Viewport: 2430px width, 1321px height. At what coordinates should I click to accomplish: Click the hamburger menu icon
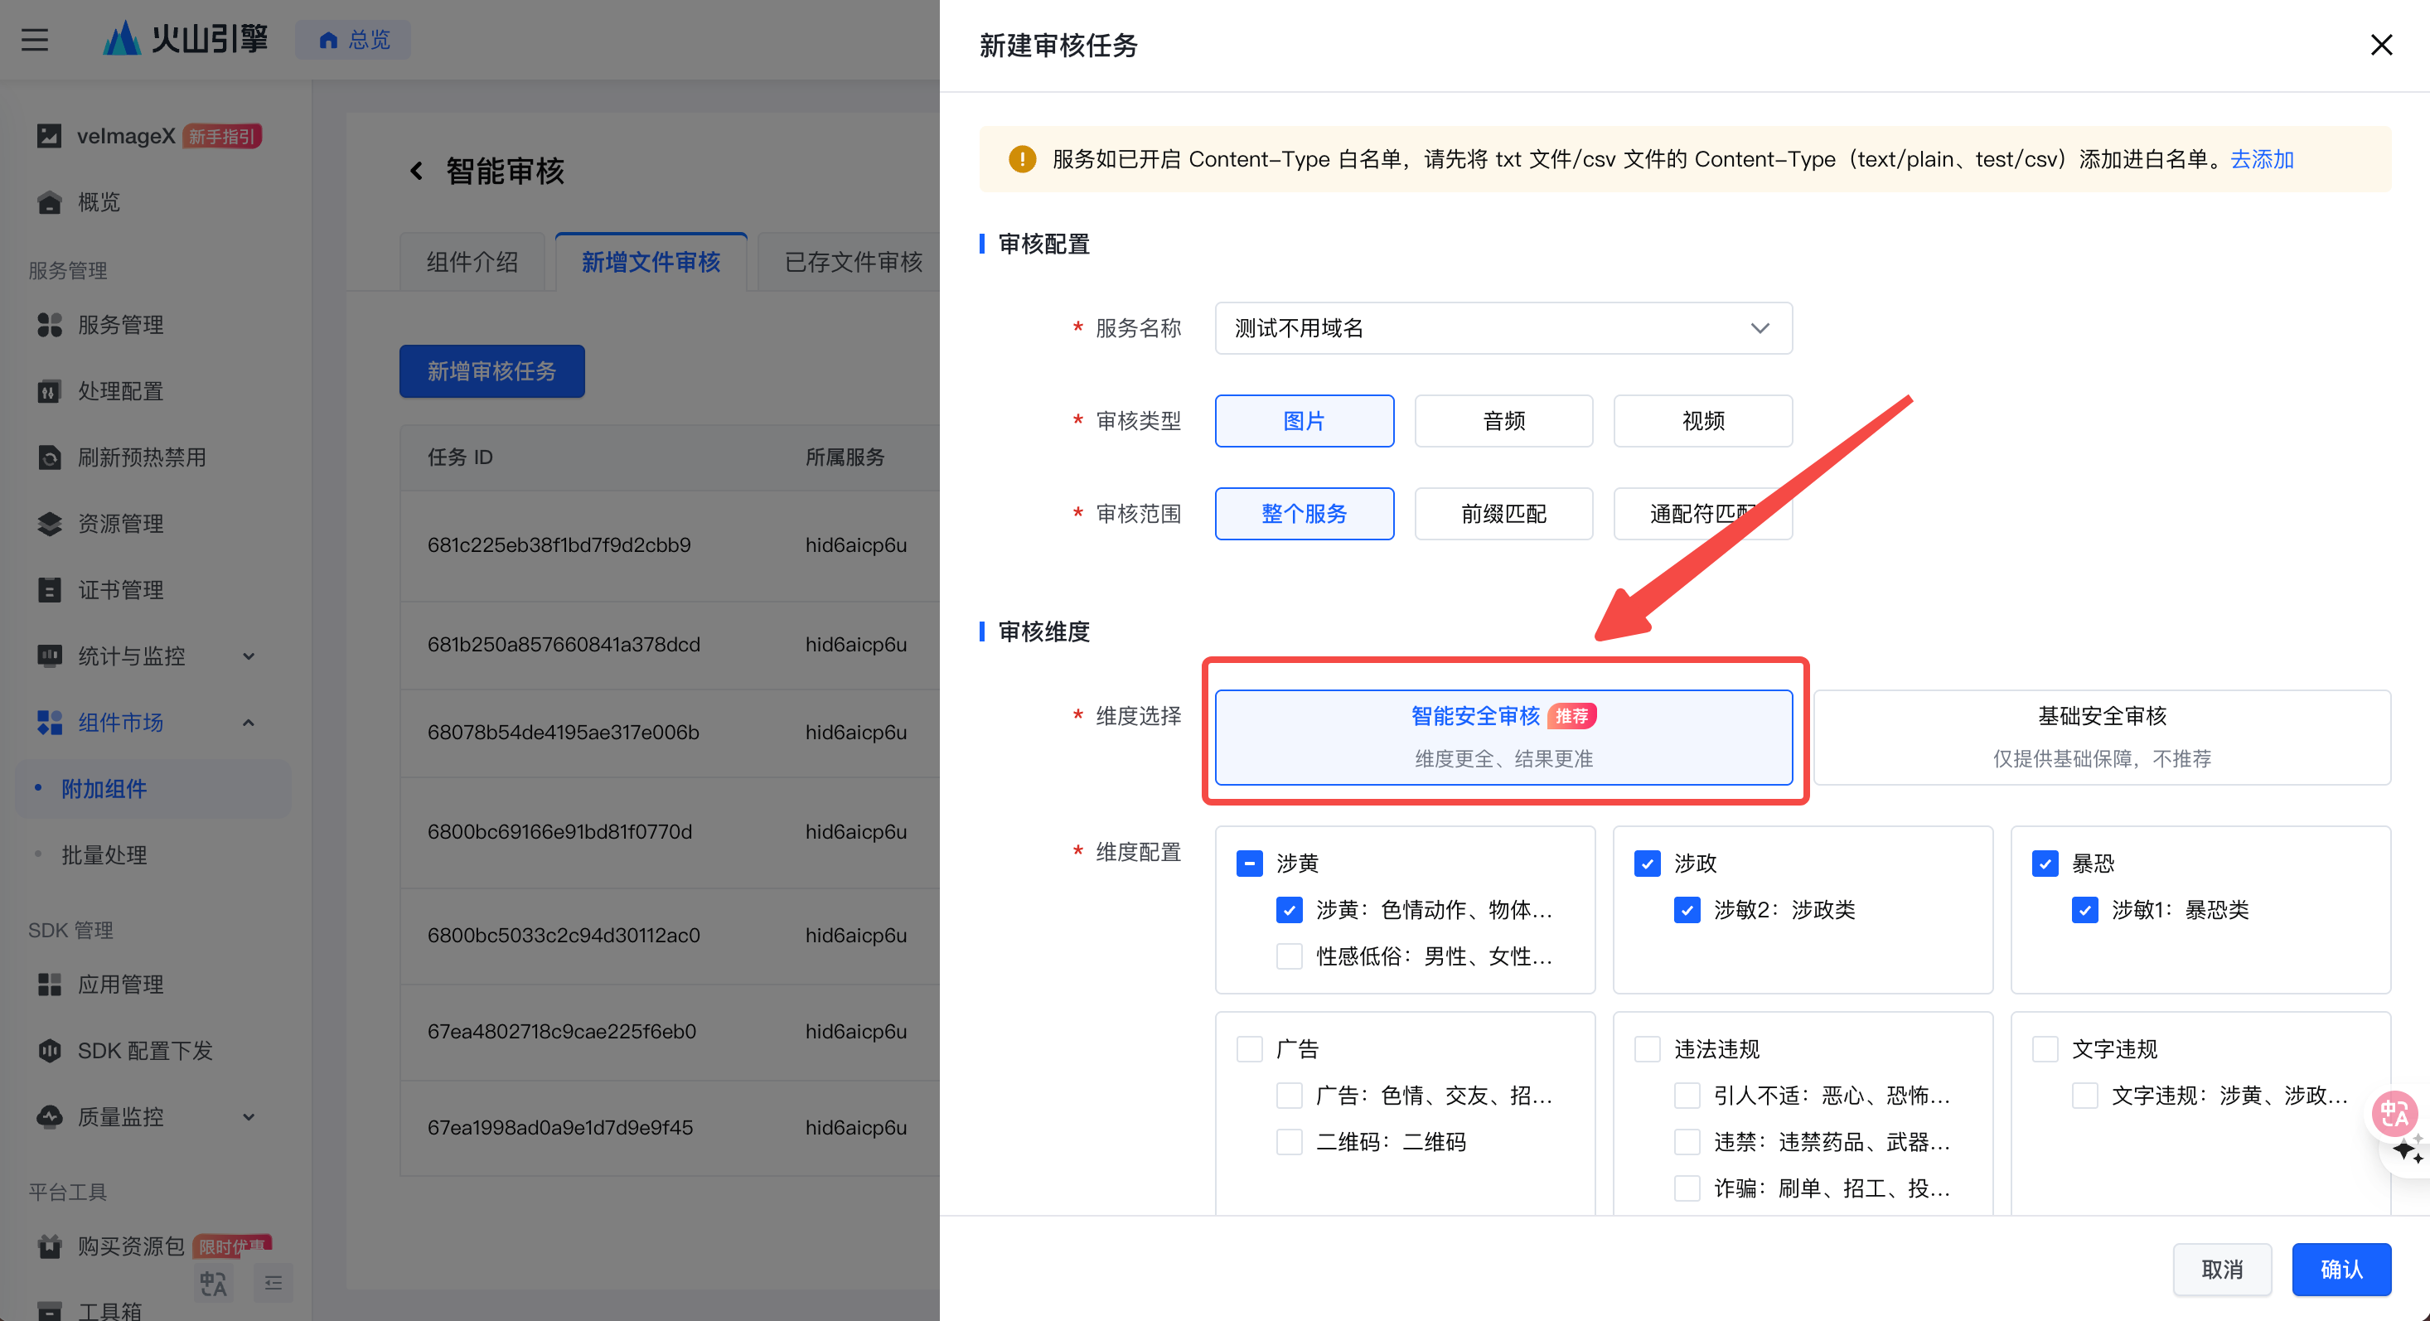click(x=35, y=40)
